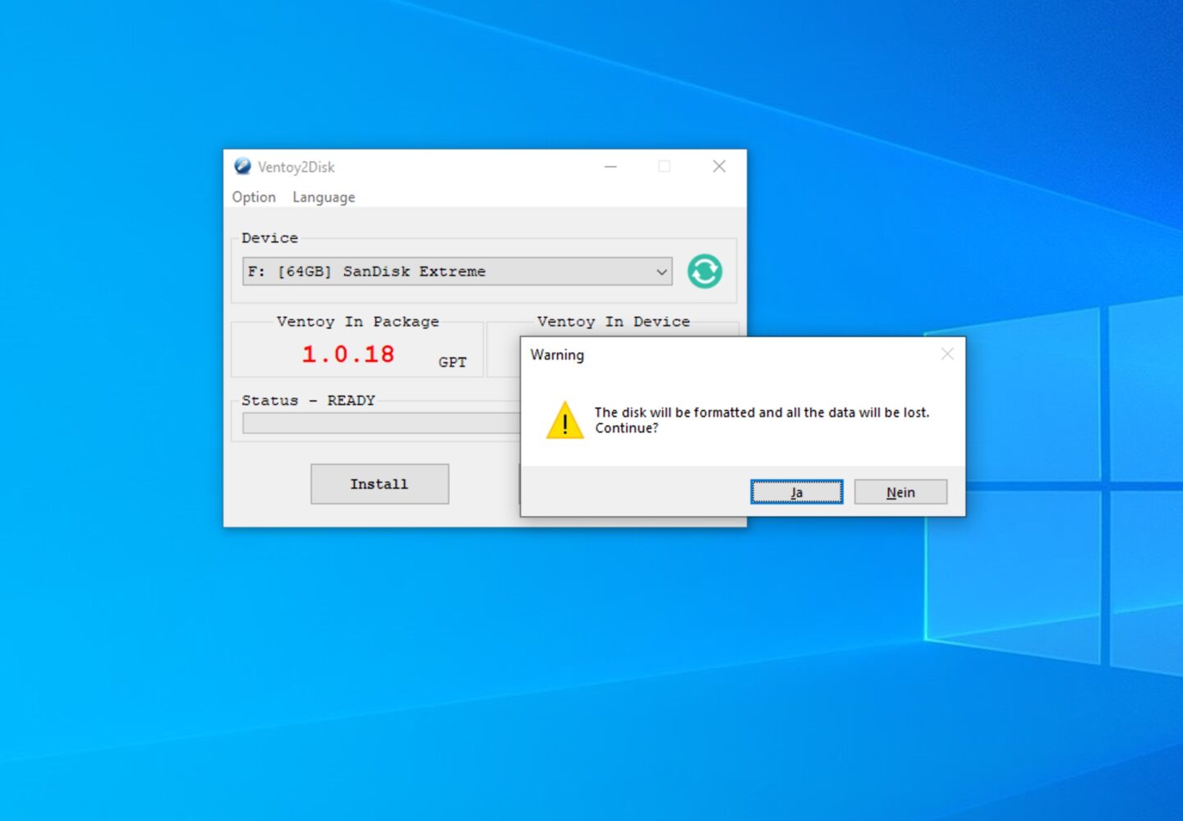1183x821 pixels.
Task: Click the Ventoy2Disk app icon in title bar
Action: pos(242,166)
